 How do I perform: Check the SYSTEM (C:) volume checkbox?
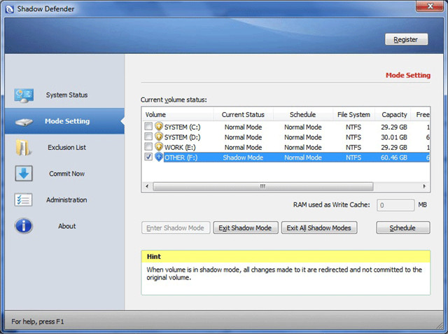pyautogui.click(x=148, y=126)
